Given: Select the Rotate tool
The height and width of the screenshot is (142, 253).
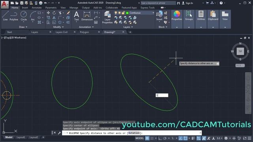Looking at the screenshot, I should coord(54,13).
